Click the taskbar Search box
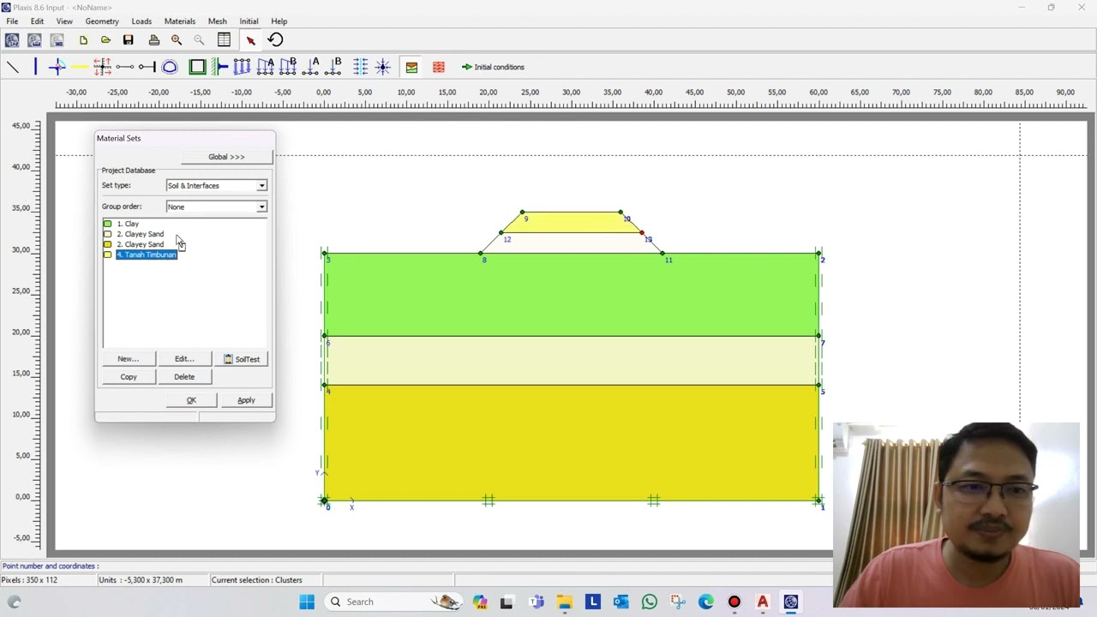The width and height of the screenshot is (1097, 617). click(x=394, y=602)
